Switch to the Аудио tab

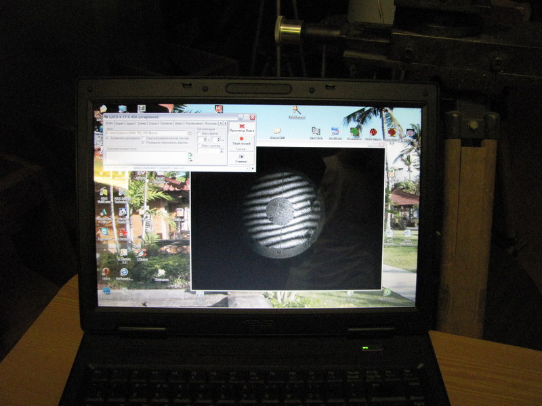[130, 123]
